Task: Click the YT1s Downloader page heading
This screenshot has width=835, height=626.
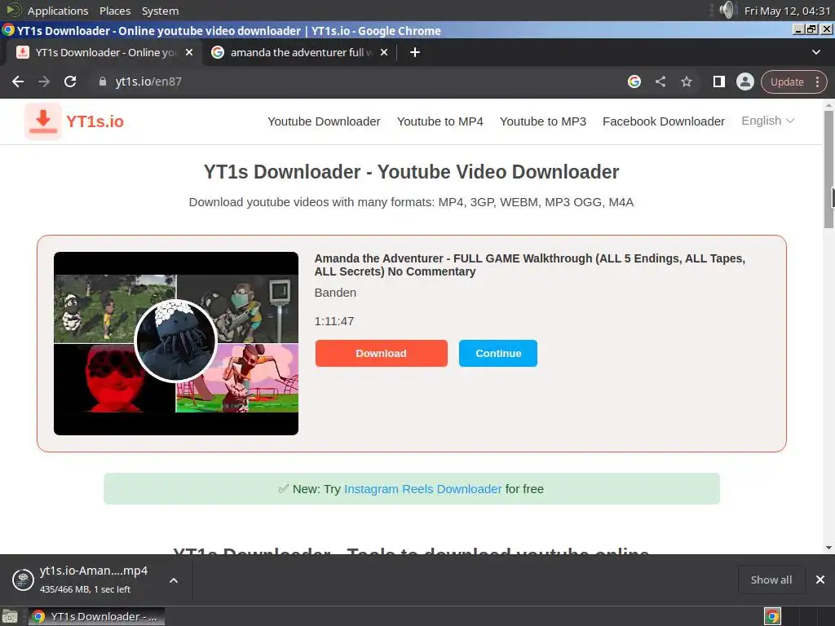Action: [411, 172]
